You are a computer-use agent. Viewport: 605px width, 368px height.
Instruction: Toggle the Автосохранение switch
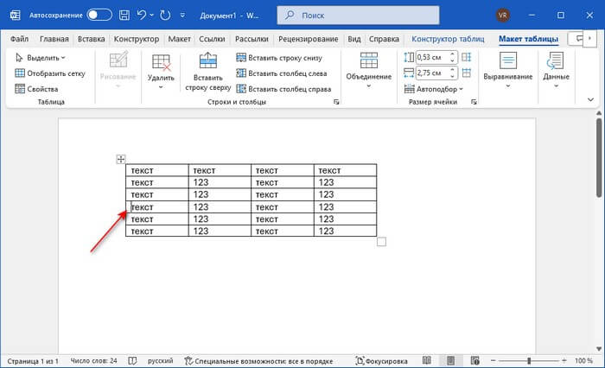coord(99,15)
